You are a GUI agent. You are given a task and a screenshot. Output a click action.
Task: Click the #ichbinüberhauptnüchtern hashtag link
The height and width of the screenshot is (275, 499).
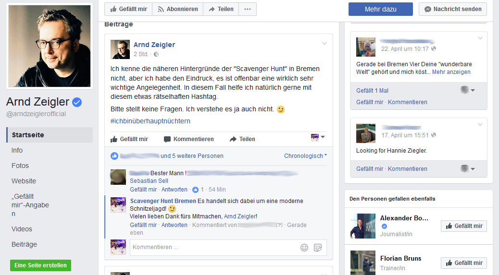tap(150, 121)
